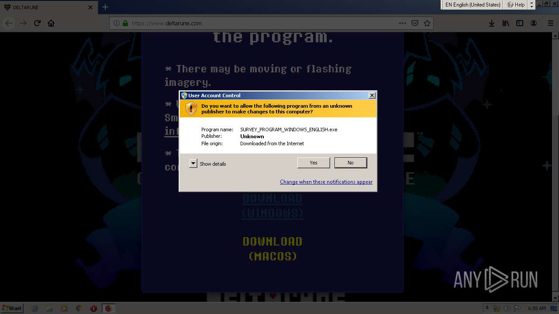Screen dimensions: 559x314
Task: Open Action Center flag icon
Action: coord(518,308)
